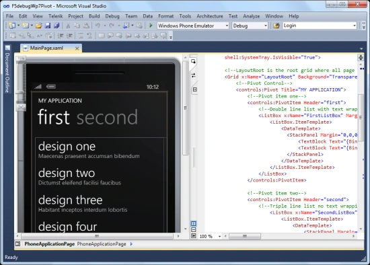370x265 pixels.
Task: Click the Navigate Backward icon
Action: pos(126,26)
